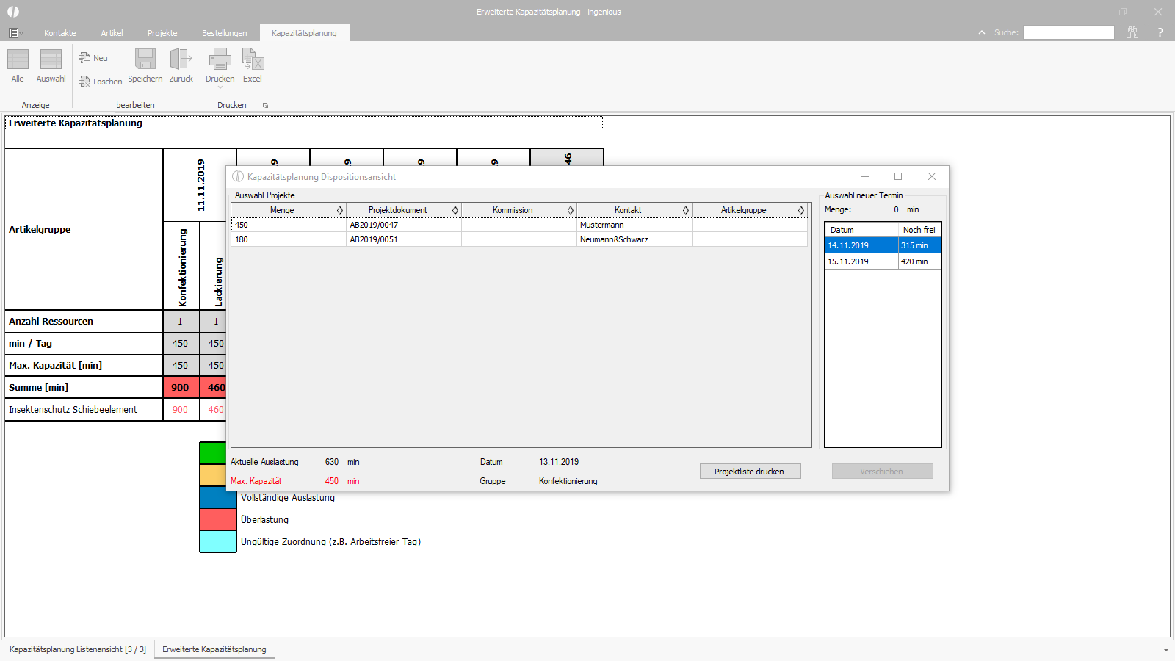
Task: Select the 15.11.2019 date row
Action: pos(883,261)
